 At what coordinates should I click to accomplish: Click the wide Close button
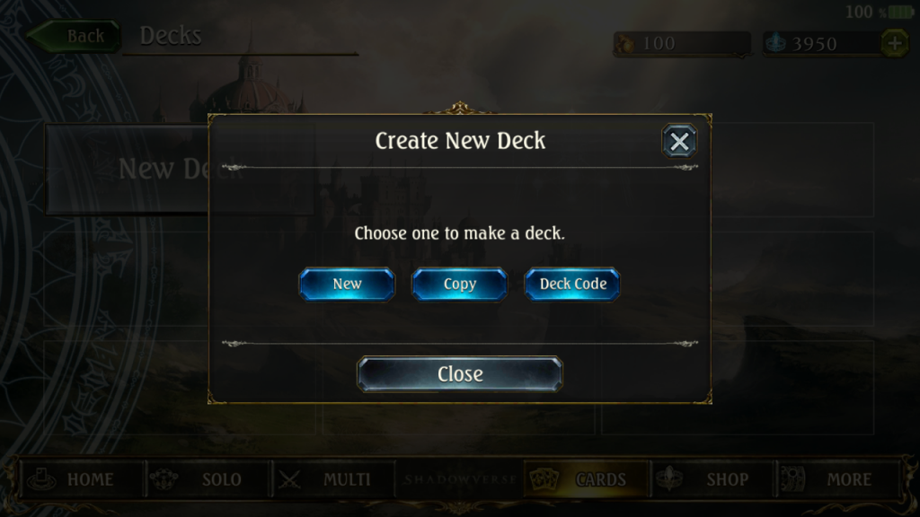click(x=459, y=374)
